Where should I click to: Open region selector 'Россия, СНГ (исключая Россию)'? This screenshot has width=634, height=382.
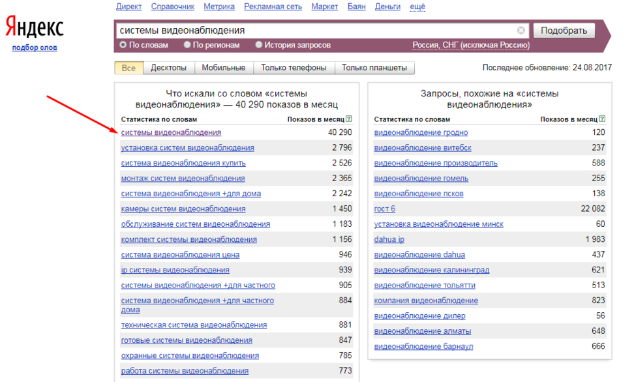pos(471,45)
